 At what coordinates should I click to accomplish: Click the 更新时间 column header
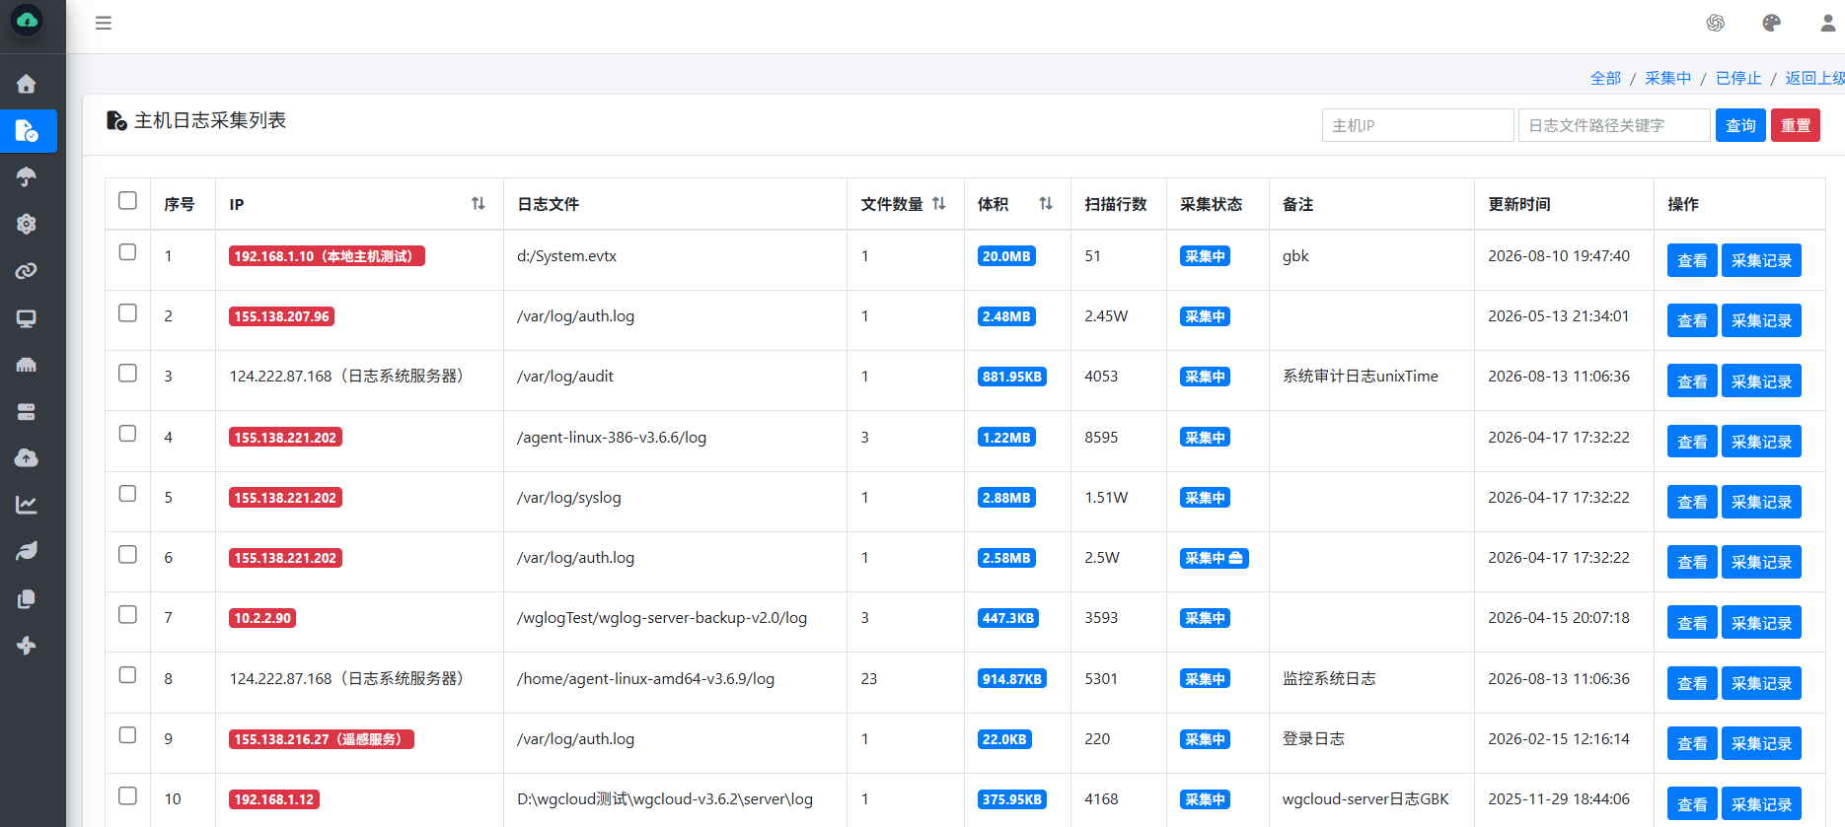coord(1519,204)
